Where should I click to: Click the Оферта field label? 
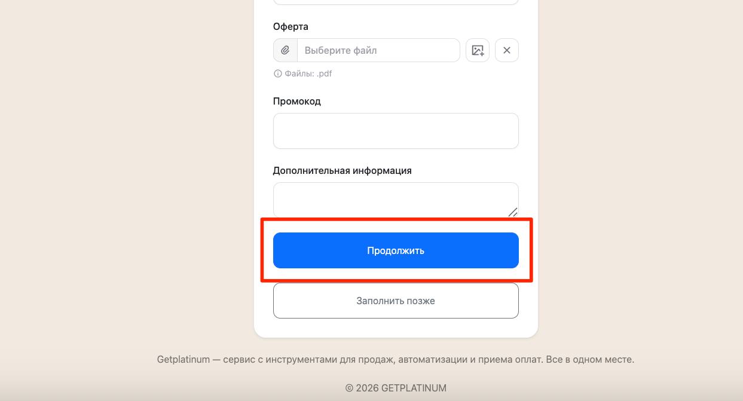pos(291,27)
